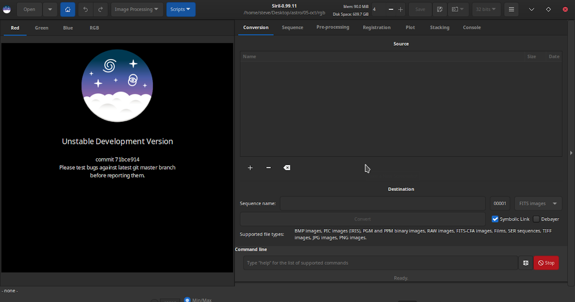
Task: Clear the source list with backspace icon
Action: click(287, 168)
